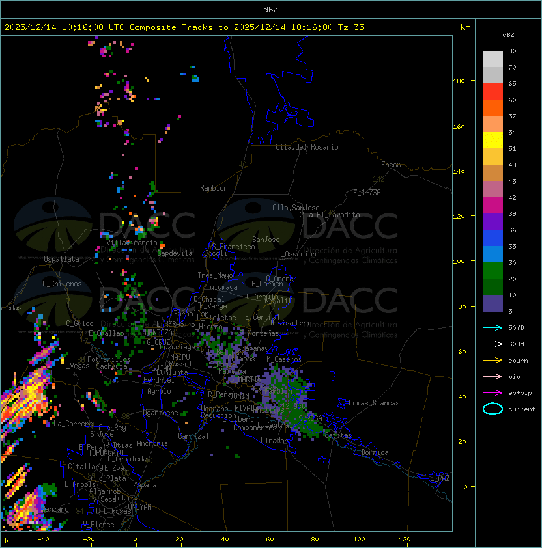Select the light gray 80 dBZ swatch

point(492,59)
